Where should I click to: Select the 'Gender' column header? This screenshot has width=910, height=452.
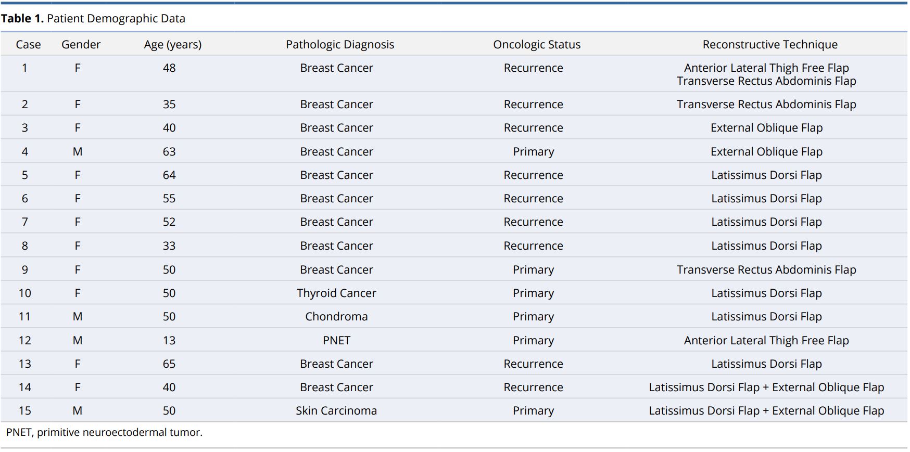(x=81, y=45)
